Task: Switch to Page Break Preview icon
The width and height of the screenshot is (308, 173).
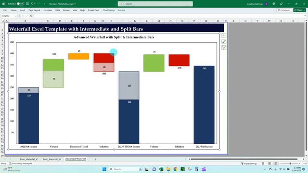Action: pyautogui.click(x=276, y=163)
